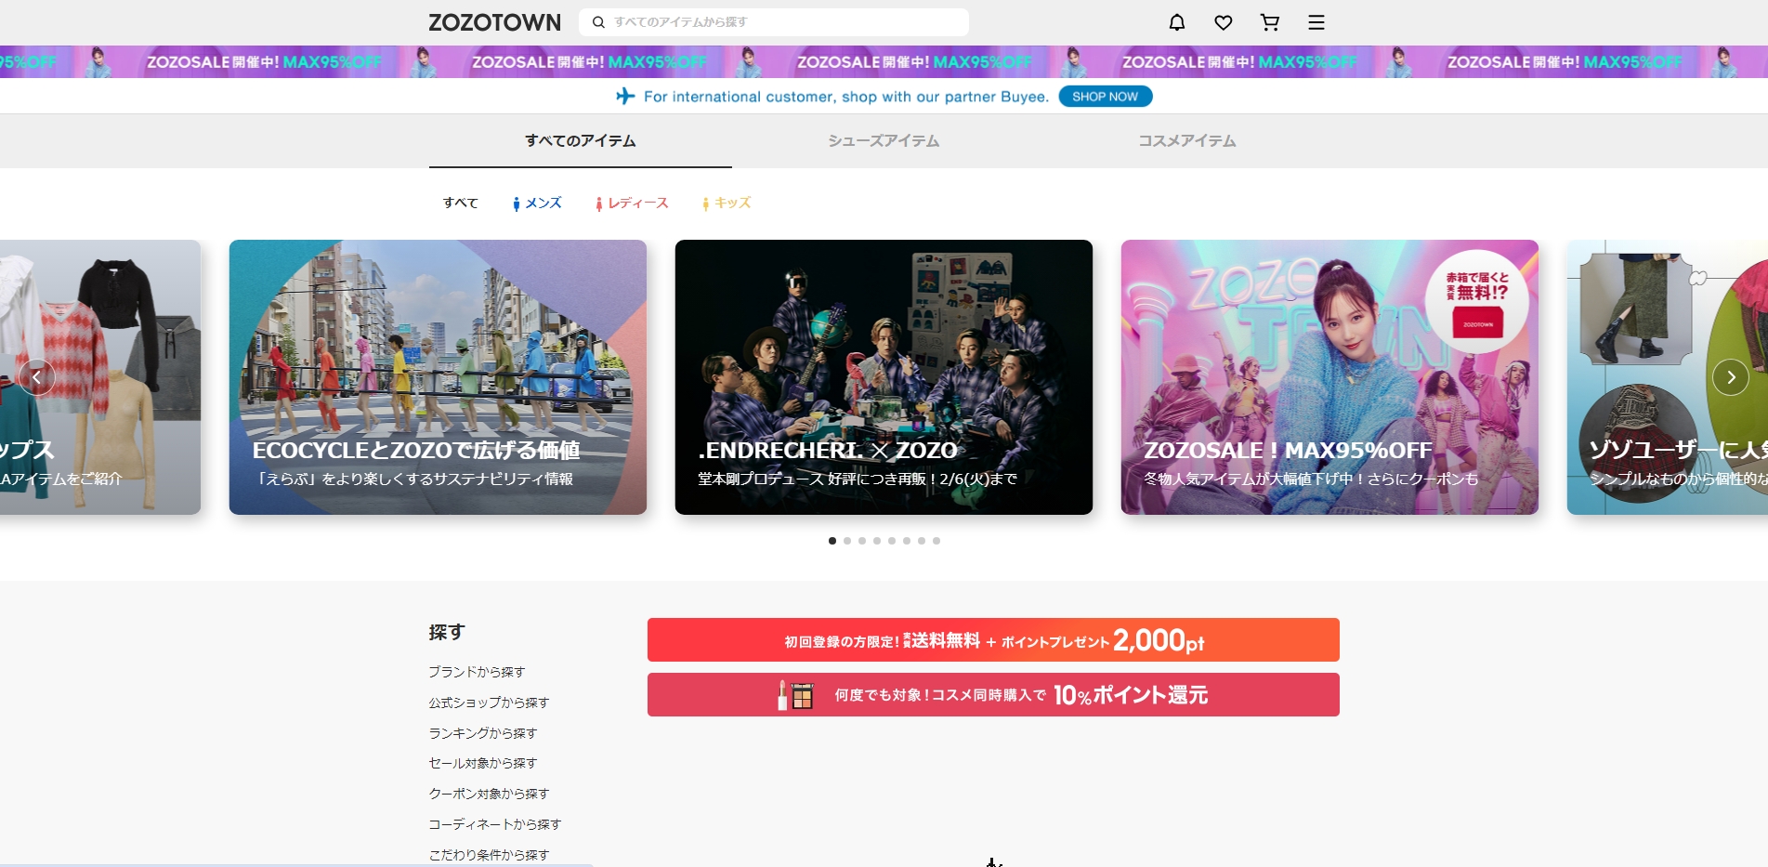Viewport: 1768px width, 867px height.
Task: Switch to コスメアイテム tab
Action: [1187, 141]
